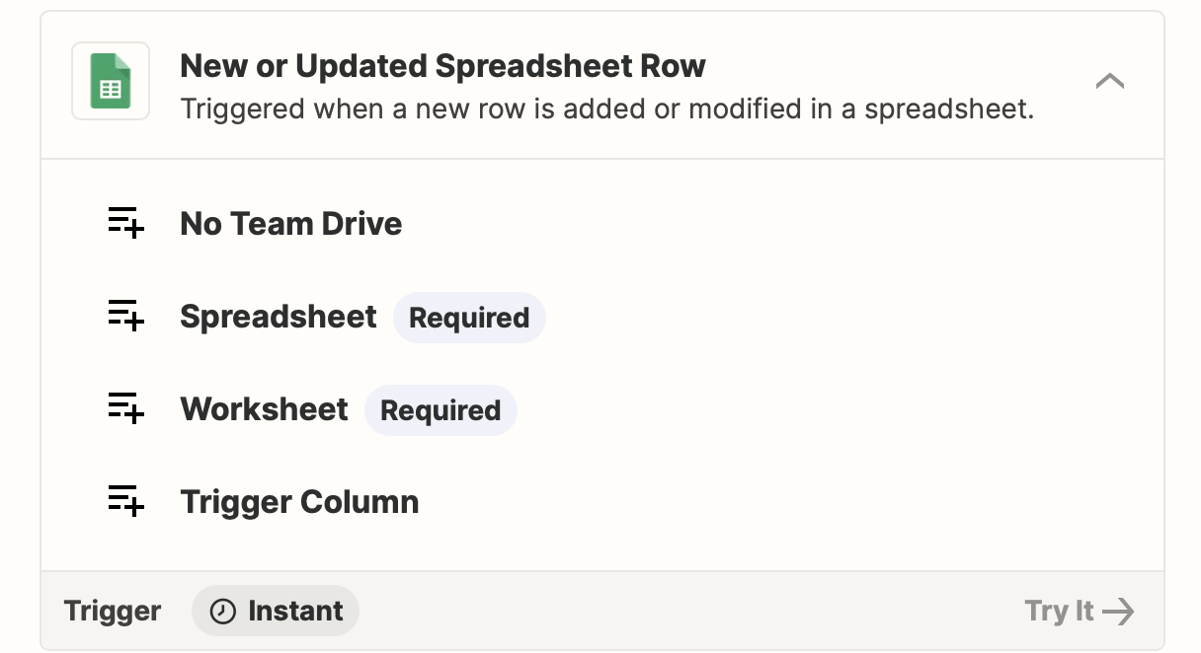Click the card header bar to collapse details
The width and height of the screenshot is (1201, 653).
[602, 86]
